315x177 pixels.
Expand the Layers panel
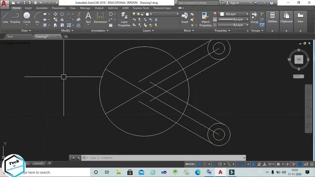[148, 30]
